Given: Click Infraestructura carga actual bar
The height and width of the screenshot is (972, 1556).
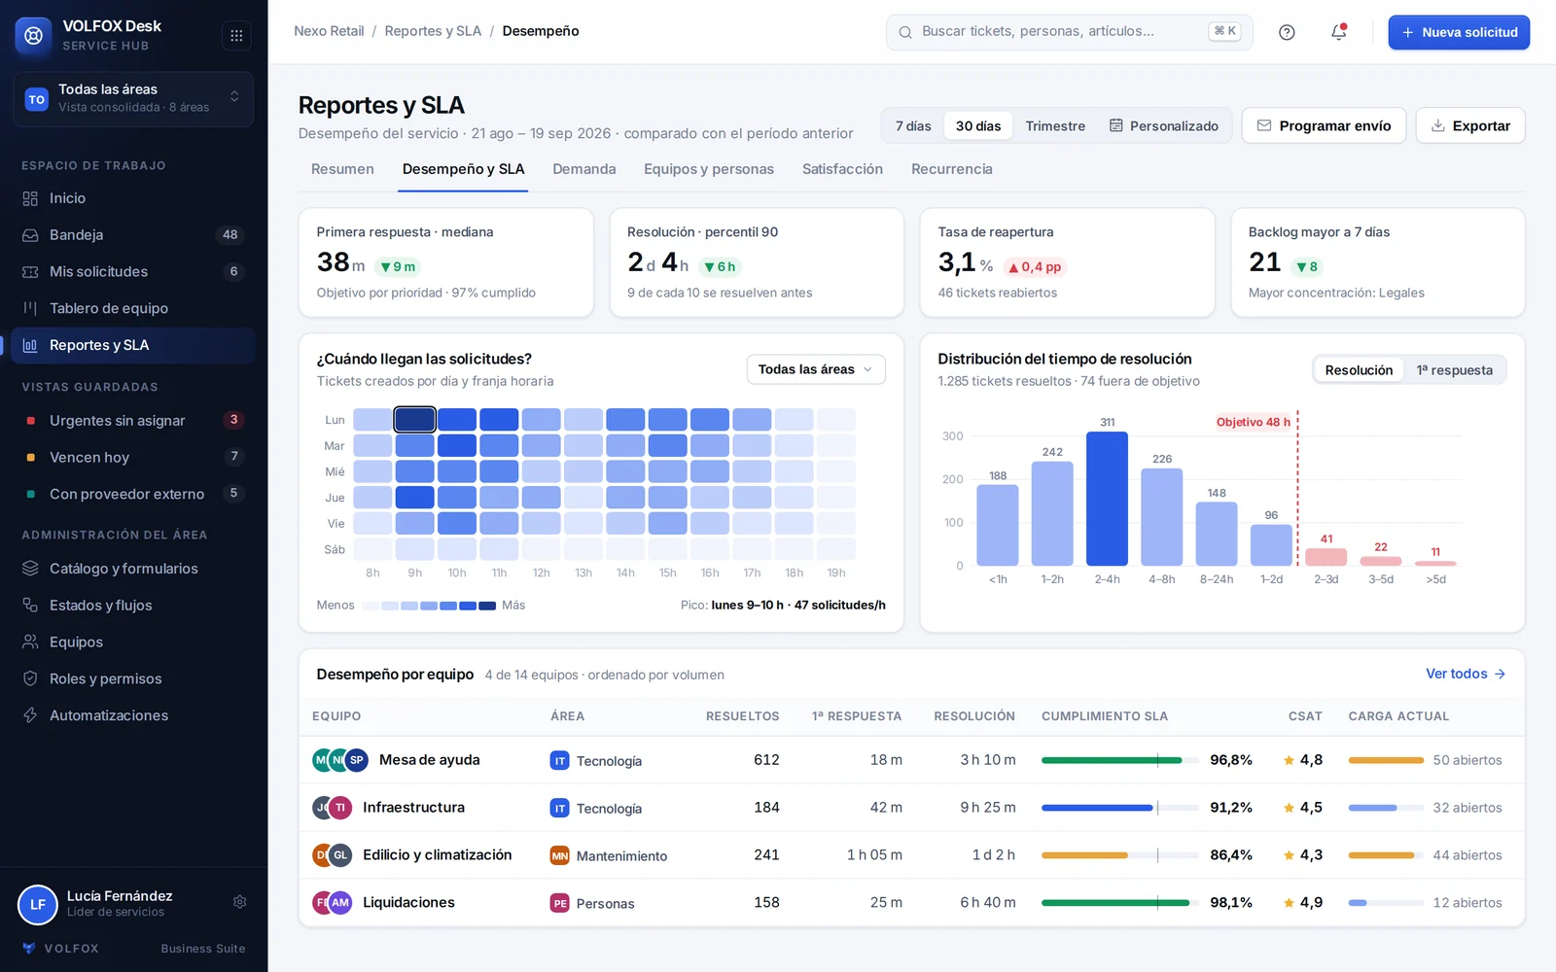Looking at the screenshot, I should 1386,808.
